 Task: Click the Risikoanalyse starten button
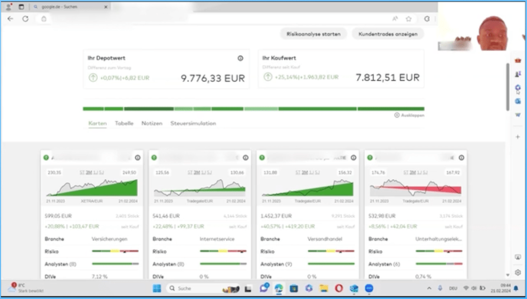point(313,34)
